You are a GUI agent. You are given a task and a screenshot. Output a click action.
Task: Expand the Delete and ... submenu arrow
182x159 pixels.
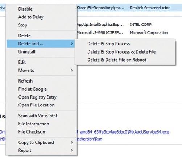[x=72, y=43]
